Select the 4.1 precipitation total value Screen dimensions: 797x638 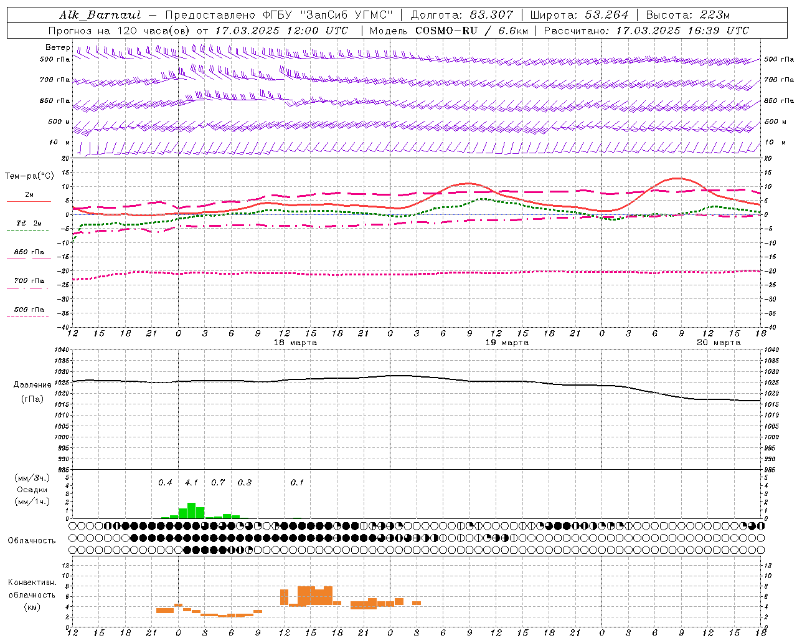click(x=191, y=483)
